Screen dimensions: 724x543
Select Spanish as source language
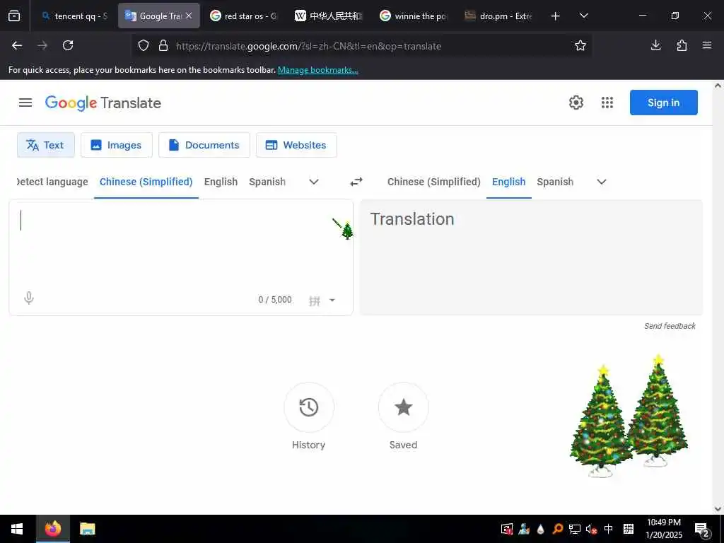click(267, 182)
